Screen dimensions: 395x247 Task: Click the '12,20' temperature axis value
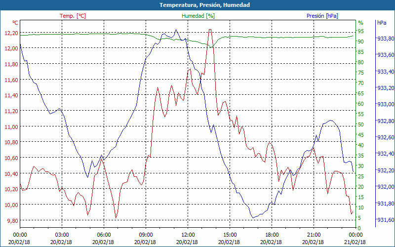coord(11,33)
